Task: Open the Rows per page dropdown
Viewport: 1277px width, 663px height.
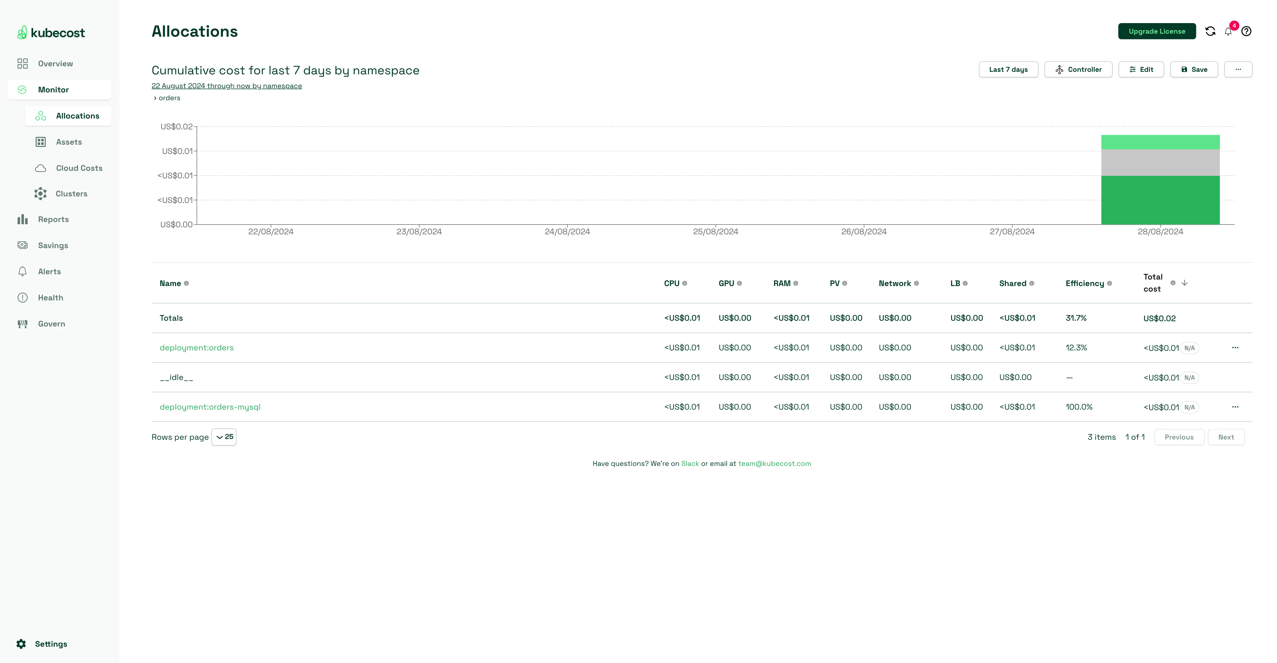Action: click(224, 437)
